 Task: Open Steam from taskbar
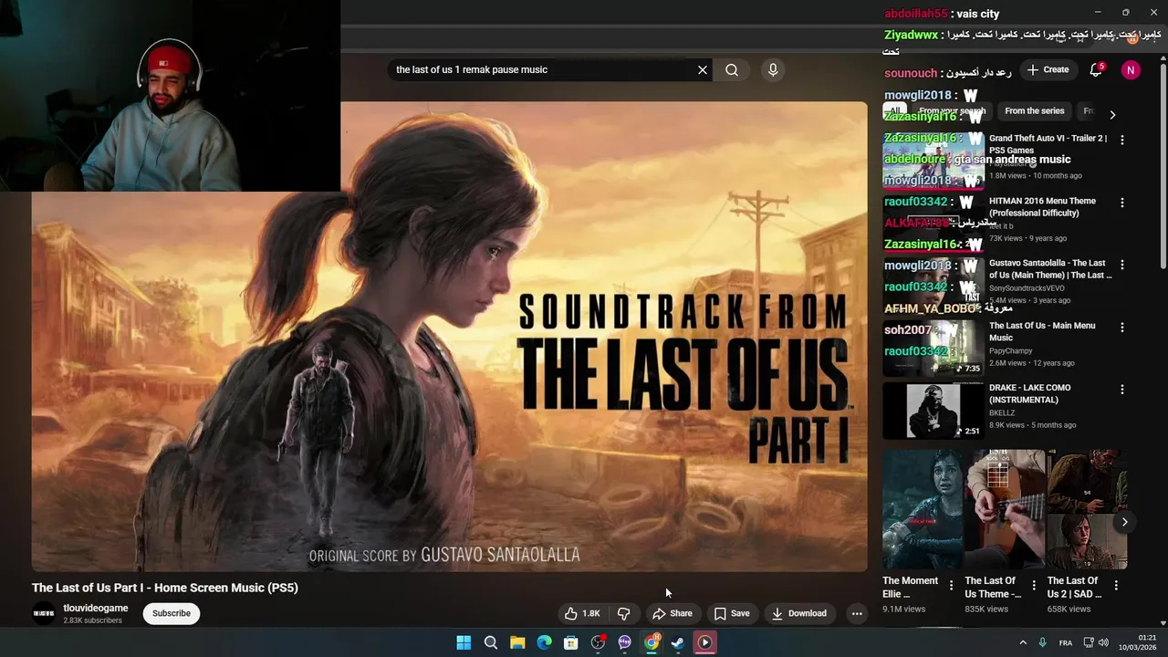678,642
